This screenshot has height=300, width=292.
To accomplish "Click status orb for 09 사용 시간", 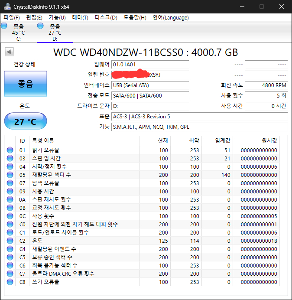I will (x=10, y=191).
